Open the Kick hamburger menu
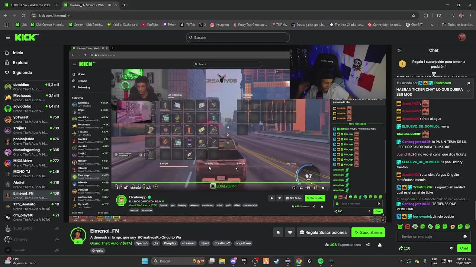Screen dimensions: 476x267 coord(8,37)
